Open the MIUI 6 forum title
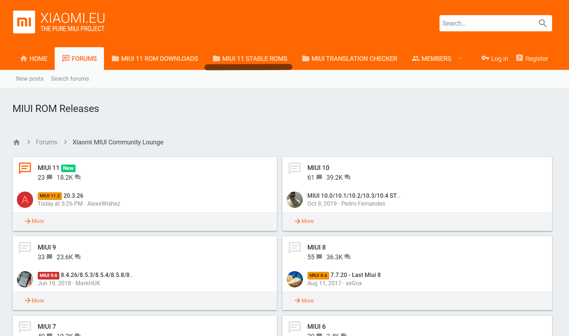 (317, 327)
